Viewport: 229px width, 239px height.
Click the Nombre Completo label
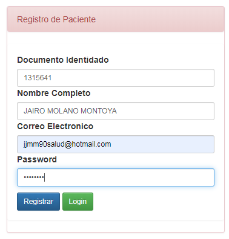[x=54, y=93]
